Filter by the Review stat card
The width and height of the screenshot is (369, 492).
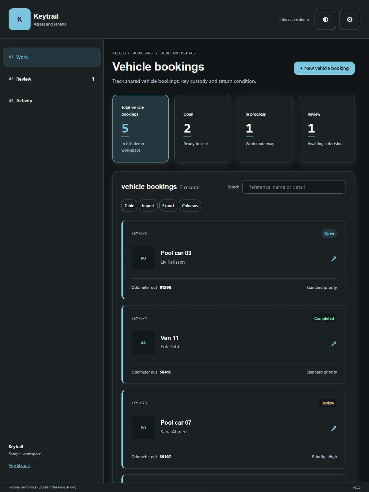tap(327, 129)
